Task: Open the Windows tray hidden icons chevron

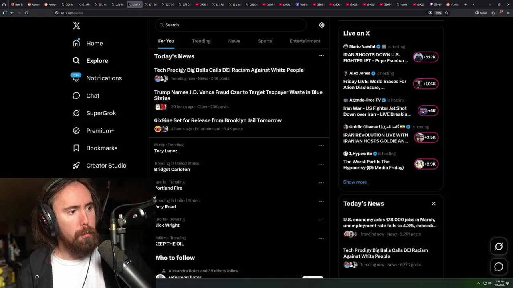Action: [x=478, y=283]
